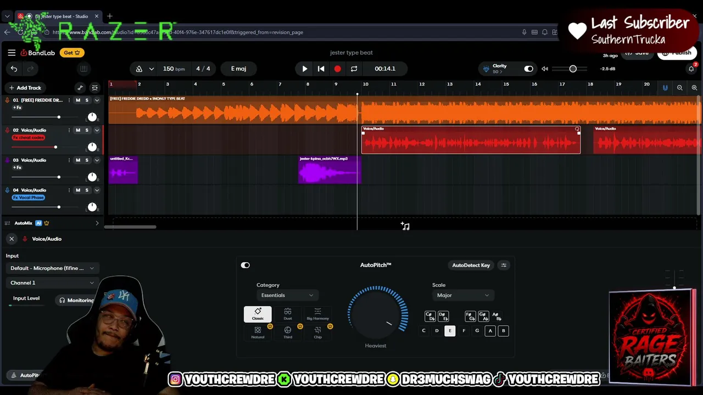
Task: Select the Big Harmony AutoPitch preset
Action: click(317, 314)
